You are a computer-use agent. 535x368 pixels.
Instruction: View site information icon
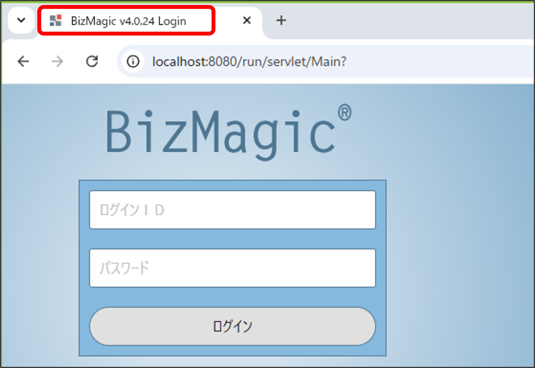pos(133,61)
